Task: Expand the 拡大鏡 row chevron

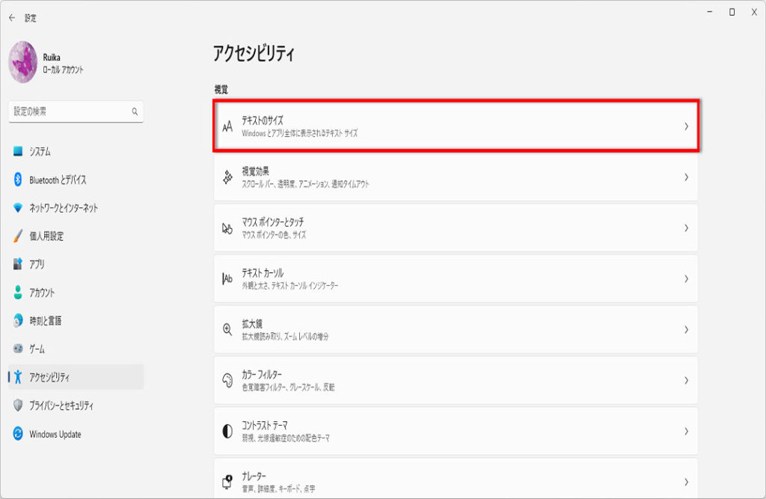Action: (686, 330)
